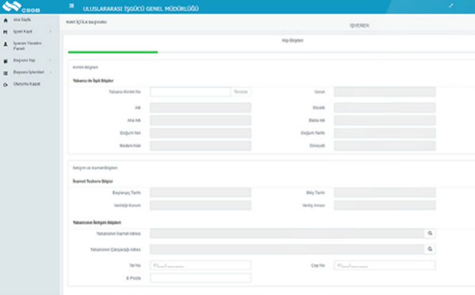Click into the Tel No field

click(200, 265)
